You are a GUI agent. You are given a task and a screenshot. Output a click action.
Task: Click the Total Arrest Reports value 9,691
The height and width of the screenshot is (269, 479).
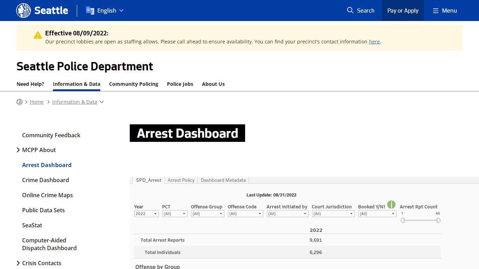pyautogui.click(x=316, y=240)
